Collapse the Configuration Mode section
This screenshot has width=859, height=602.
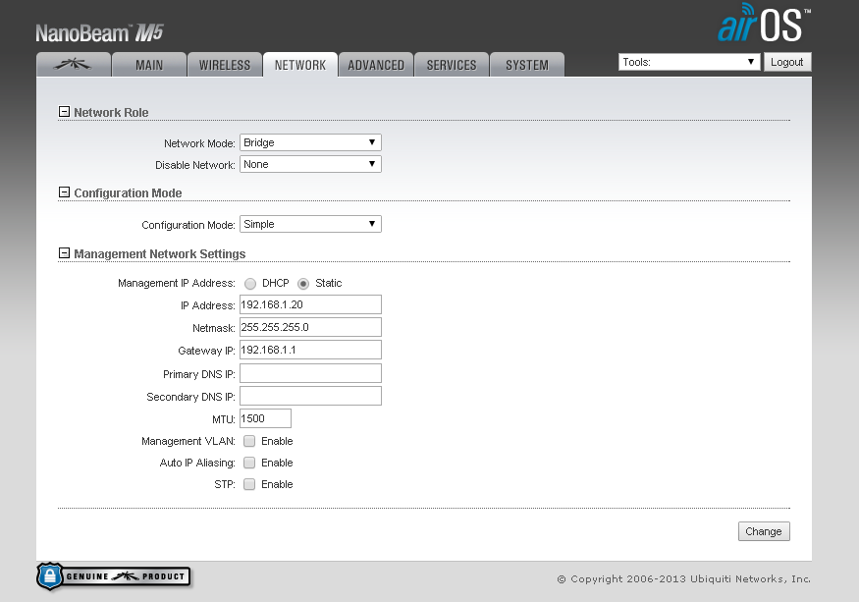(64, 192)
